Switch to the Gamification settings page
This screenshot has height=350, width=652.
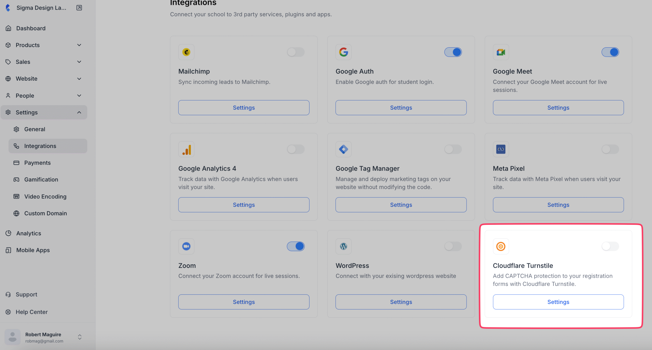click(x=41, y=179)
